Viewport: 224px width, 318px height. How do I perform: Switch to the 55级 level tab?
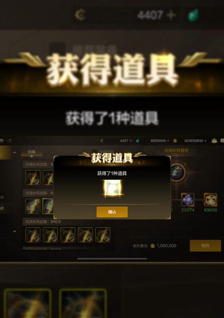pos(31,152)
